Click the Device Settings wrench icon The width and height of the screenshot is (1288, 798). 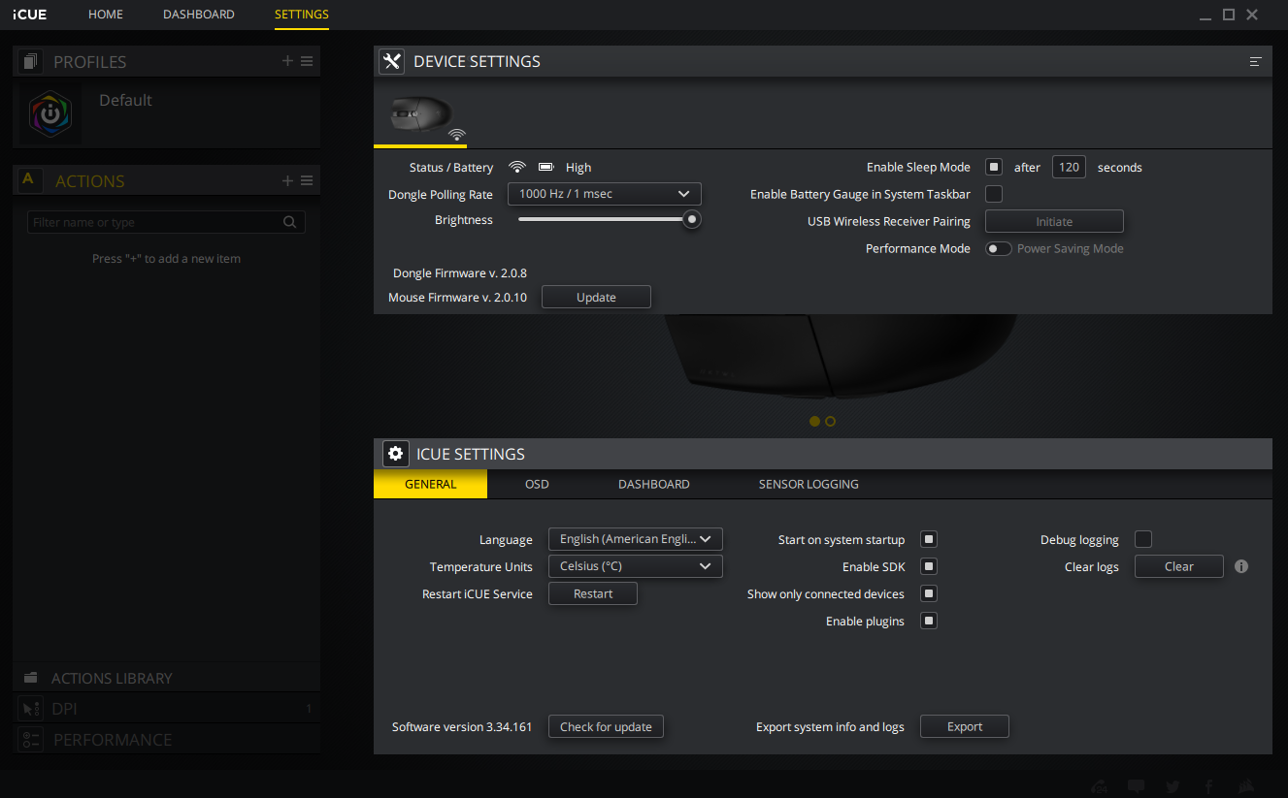[392, 61]
